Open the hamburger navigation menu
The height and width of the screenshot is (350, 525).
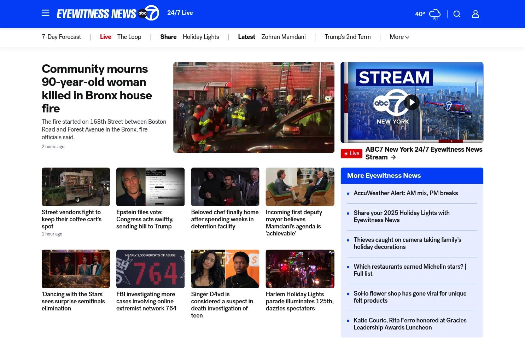point(45,13)
